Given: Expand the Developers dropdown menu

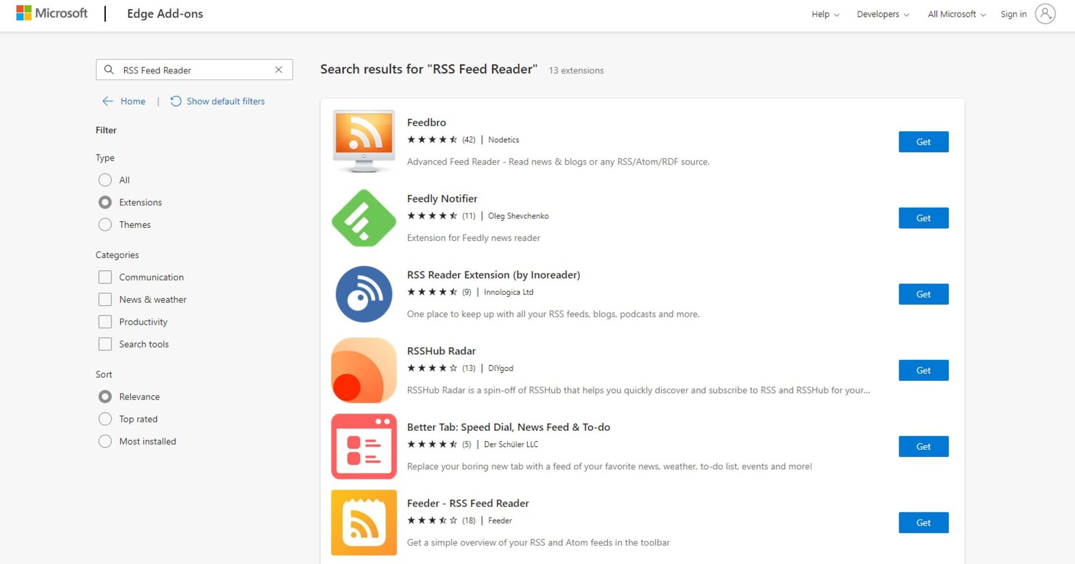Looking at the screenshot, I should pyautogui.click(x=883, y=14).
